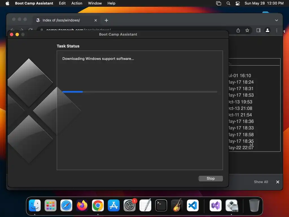Viewport: 289px width, 217px height.
Task: Click the 'ay-17 18:58' date entry
Action: [x=241, y=134]
